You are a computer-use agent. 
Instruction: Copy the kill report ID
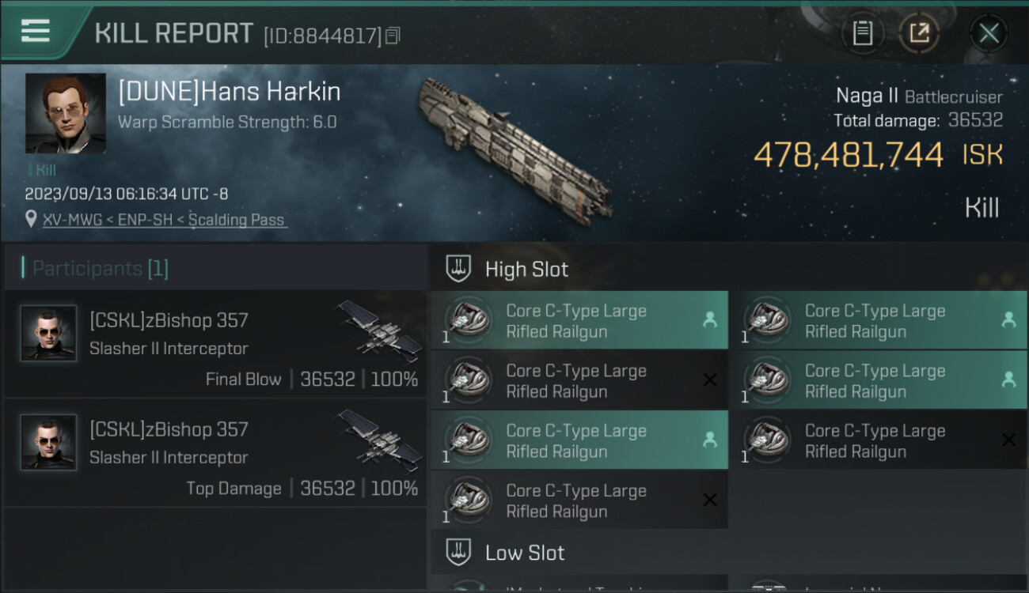pyautogui.click(x=393, y=36)
